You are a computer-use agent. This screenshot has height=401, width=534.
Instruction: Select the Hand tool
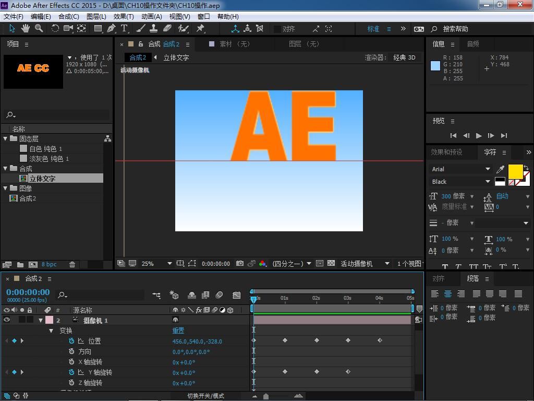25,29
